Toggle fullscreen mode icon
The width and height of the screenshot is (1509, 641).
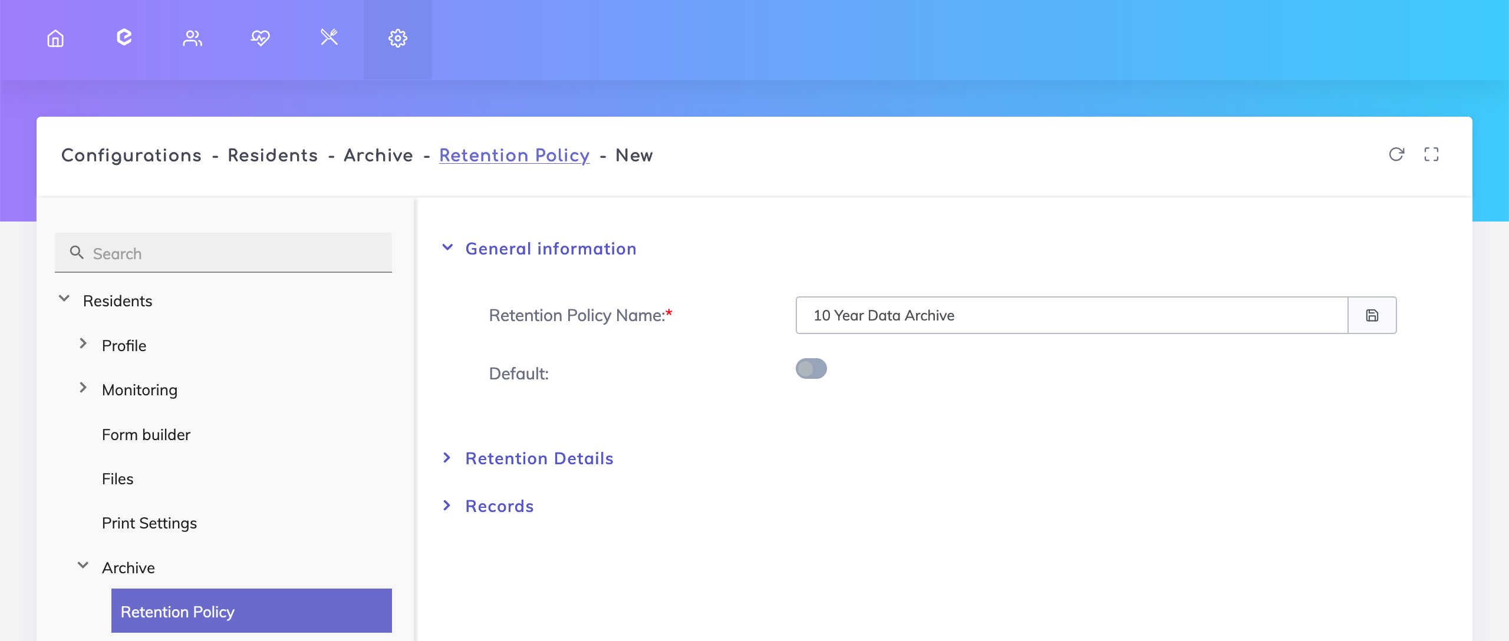click(x=1431, y=154)
